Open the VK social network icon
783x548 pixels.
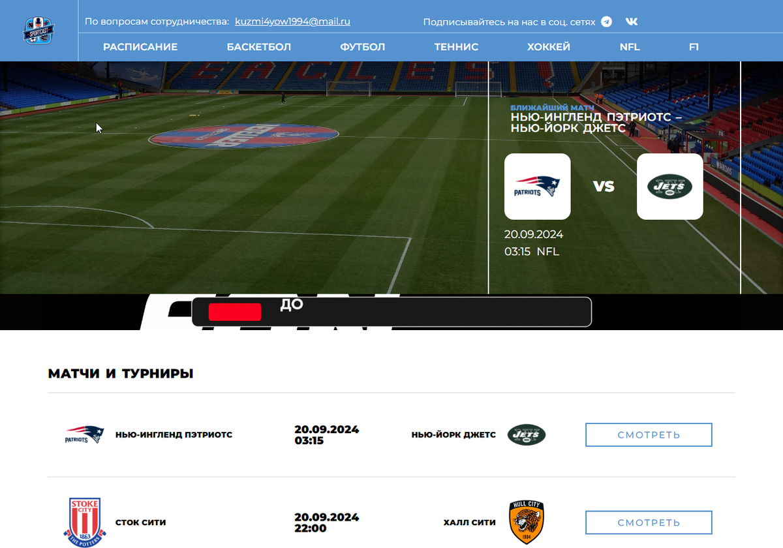(x=632, y=22)
